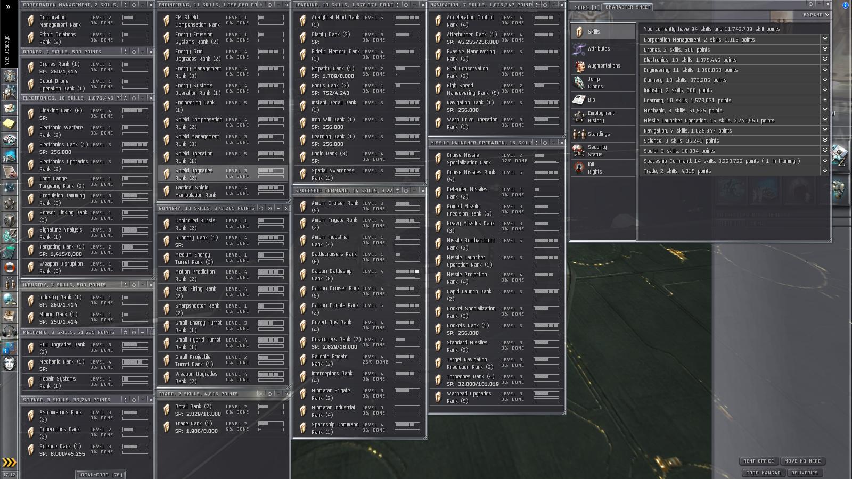Open the calculator icon in the sidebar
852x479 pixels.
point(9,251)
